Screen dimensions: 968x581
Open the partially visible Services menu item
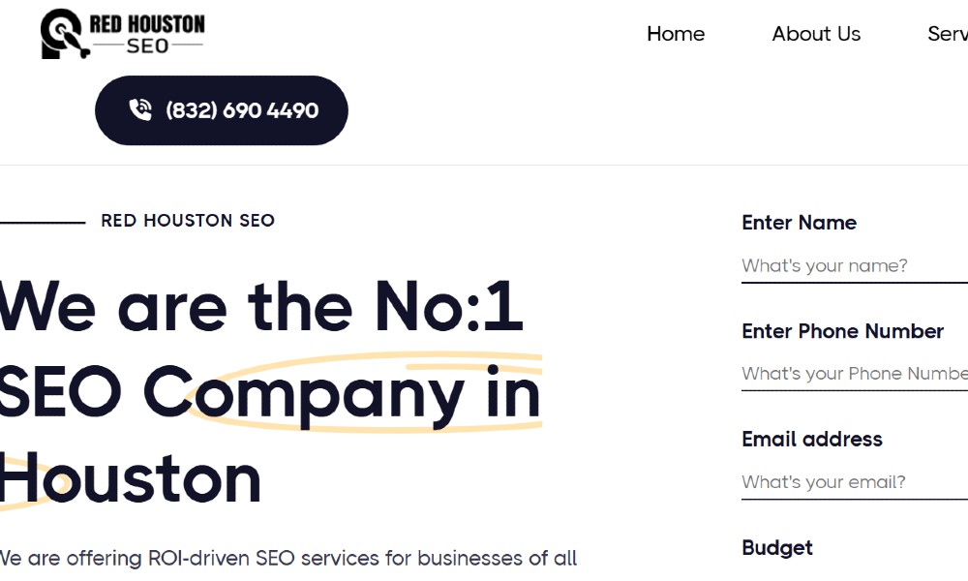[947, 34]
